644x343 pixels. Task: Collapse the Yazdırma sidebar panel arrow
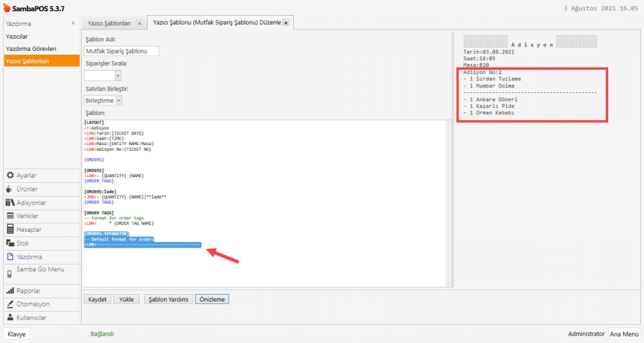pyautogui.click(x=74, y=23)
